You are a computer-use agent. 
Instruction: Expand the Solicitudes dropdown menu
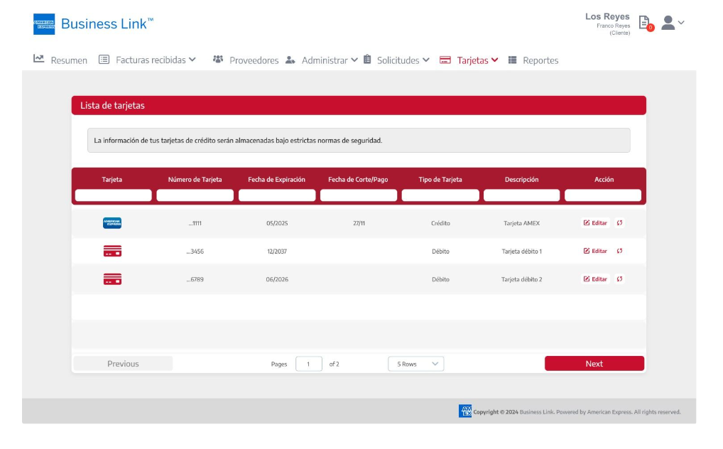[396, 60]
